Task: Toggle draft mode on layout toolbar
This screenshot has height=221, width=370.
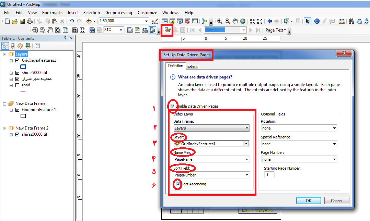Action: (130, 30)
